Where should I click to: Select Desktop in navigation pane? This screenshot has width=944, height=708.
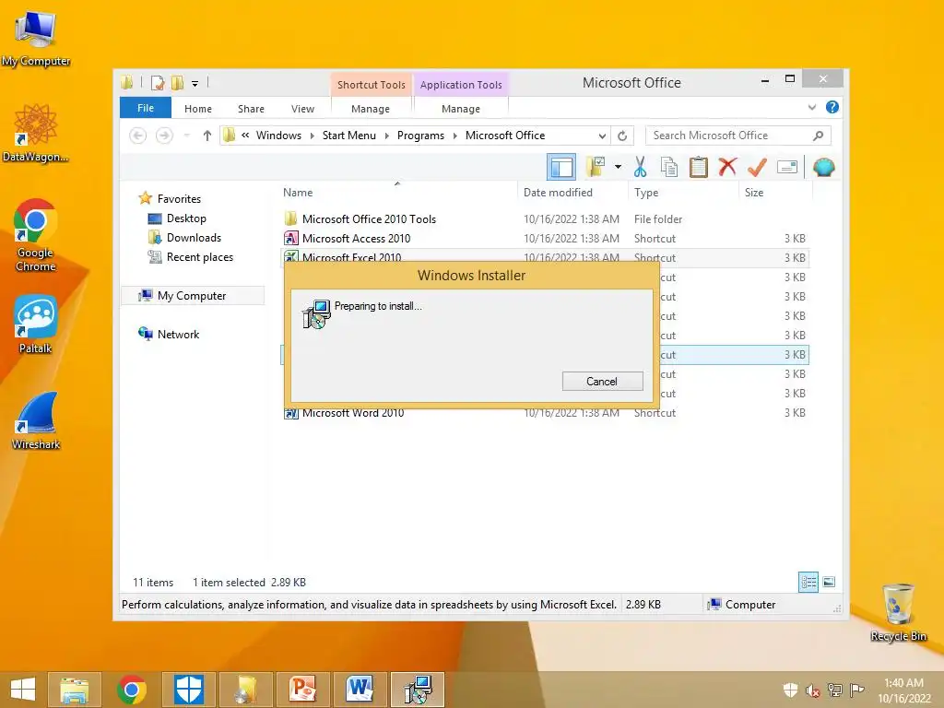(186, 218)
